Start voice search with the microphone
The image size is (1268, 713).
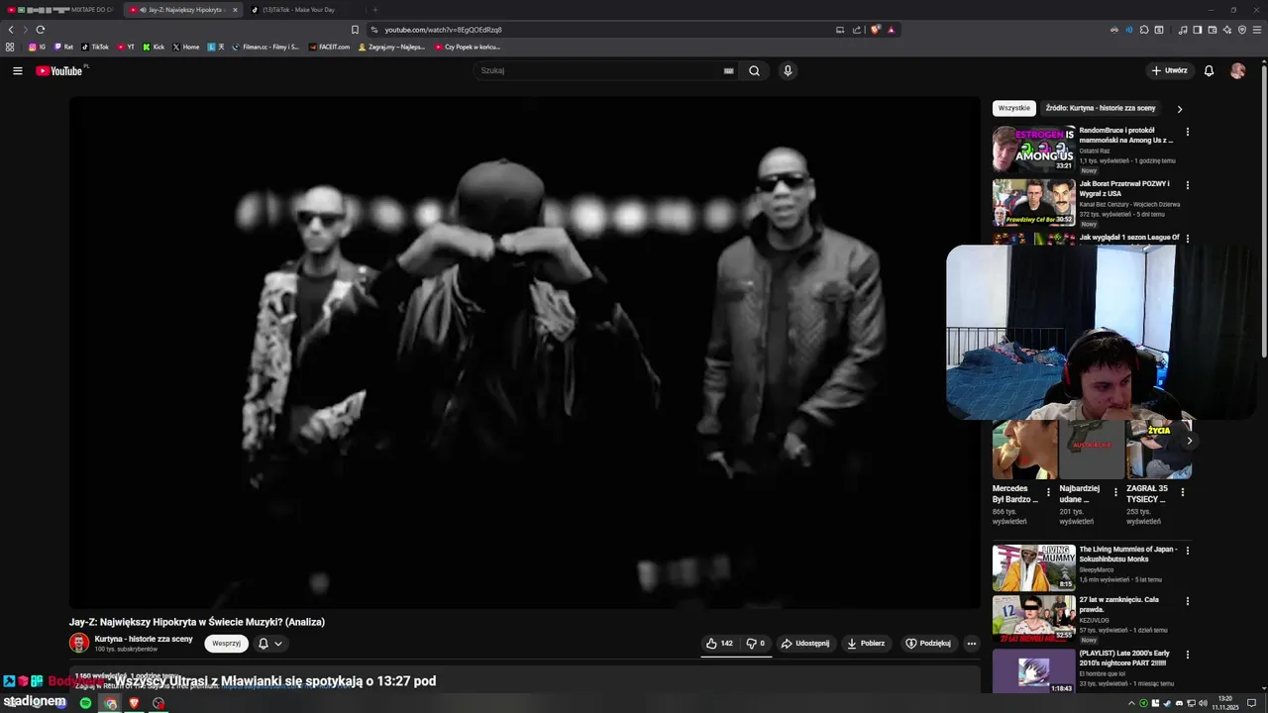[x=788, y=70]
